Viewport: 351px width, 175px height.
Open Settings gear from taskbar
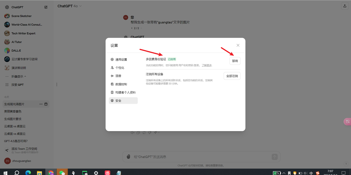click(96, 173)
